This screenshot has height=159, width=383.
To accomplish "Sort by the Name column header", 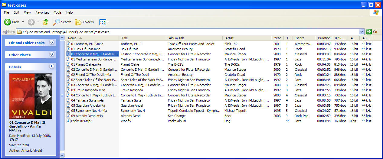I will tap(92, 38).
